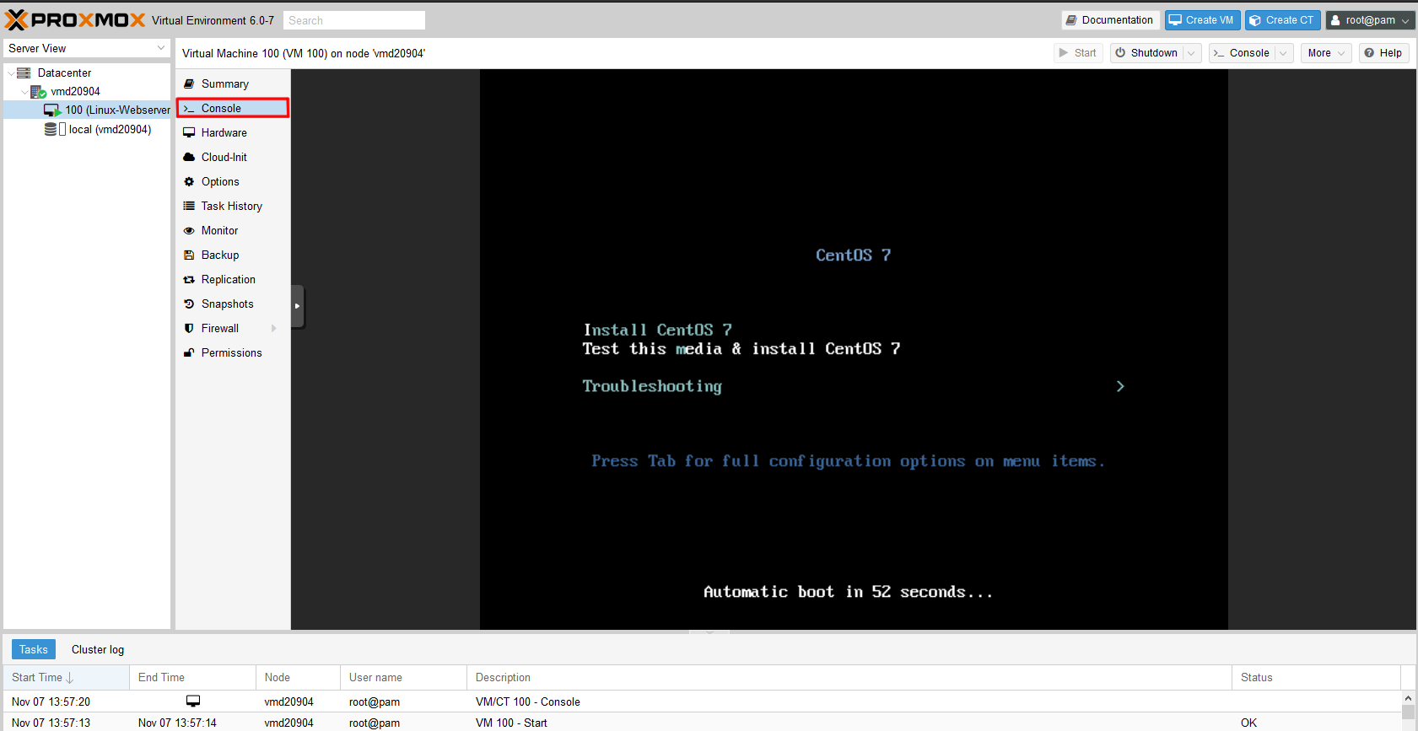
Task: Click the Start Time sort arrow icon
Action: point(70,677)
